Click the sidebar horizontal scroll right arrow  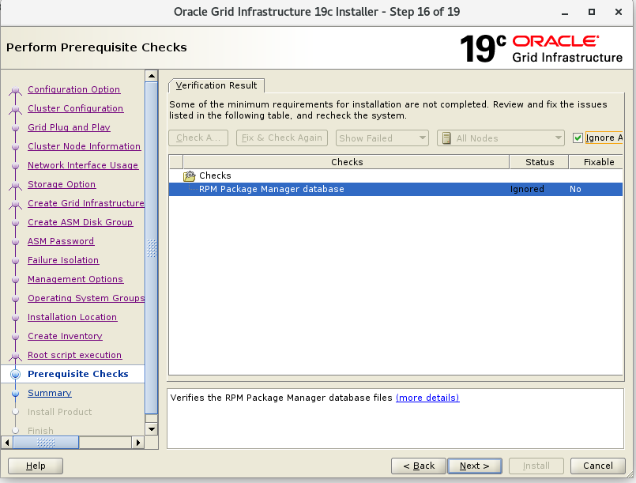coord(138,443)
